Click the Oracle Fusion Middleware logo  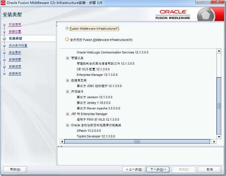click(x=173, y=15)
